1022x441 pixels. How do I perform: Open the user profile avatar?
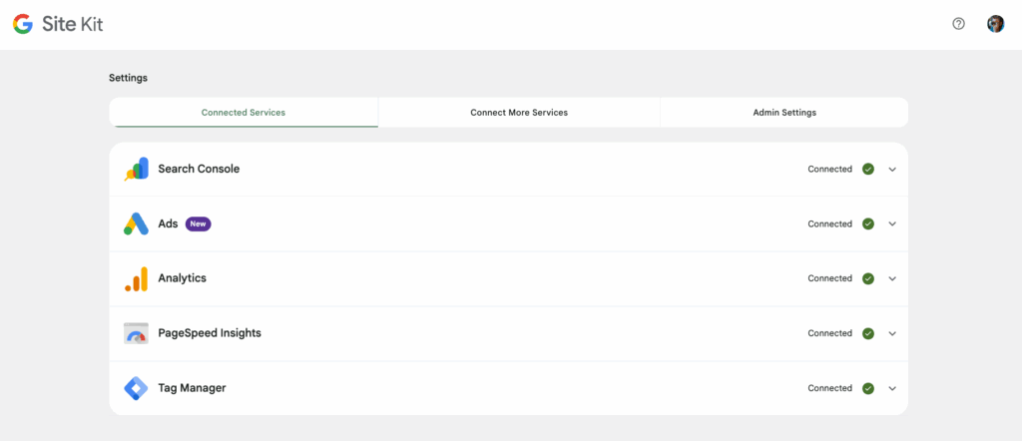995,24
